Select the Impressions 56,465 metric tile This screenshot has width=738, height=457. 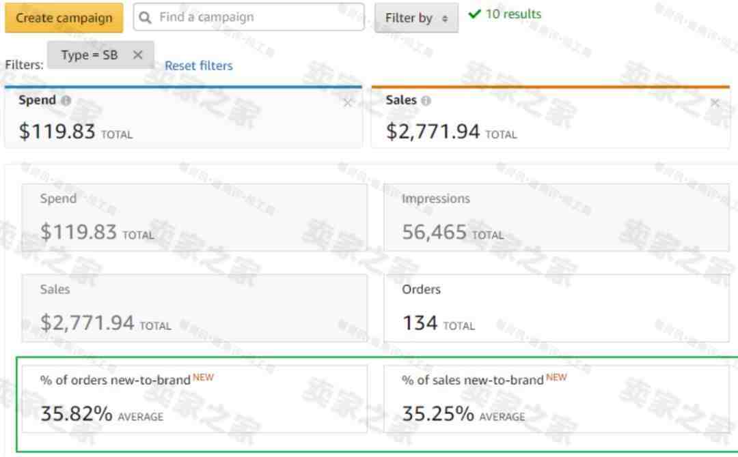(x=556, y=217)
